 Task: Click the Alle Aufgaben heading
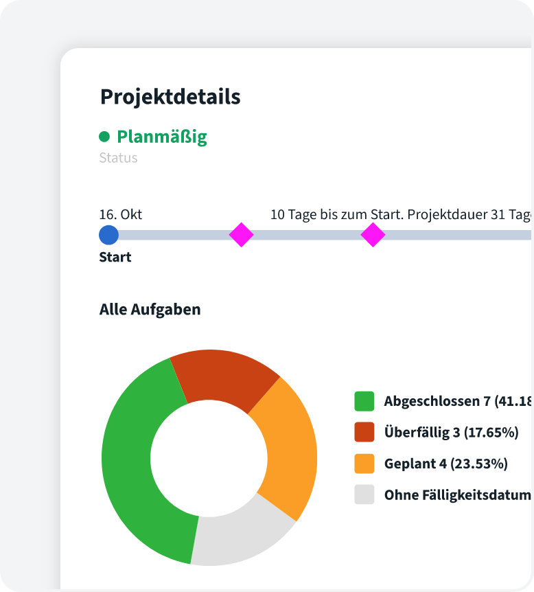[x=150, y=310]
